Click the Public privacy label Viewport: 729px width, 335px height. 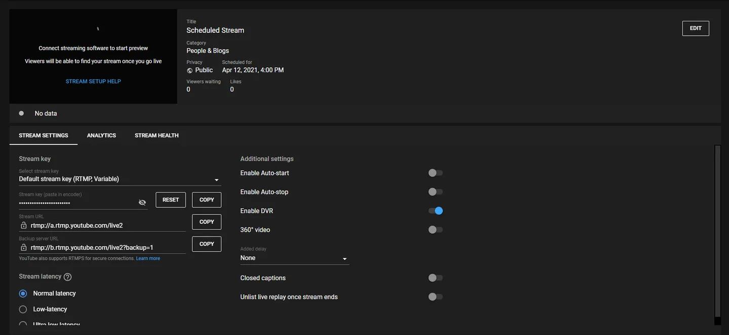(x=204, y=70)
